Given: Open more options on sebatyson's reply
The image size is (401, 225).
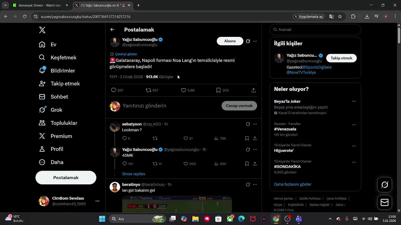Looking at the screenshot, I should pos(255,124).
